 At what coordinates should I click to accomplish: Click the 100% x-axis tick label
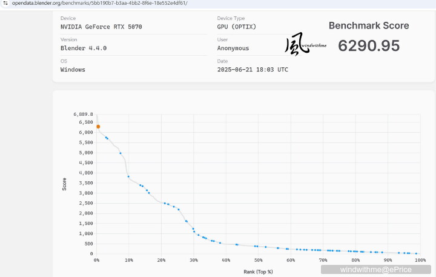pos(420,260)
